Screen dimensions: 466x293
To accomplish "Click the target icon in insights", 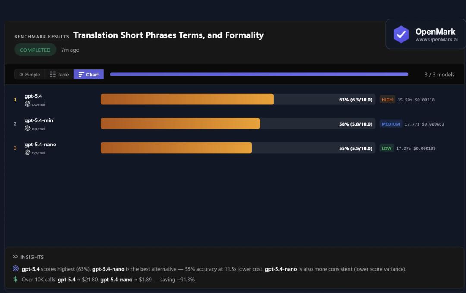I will point(16,269).
